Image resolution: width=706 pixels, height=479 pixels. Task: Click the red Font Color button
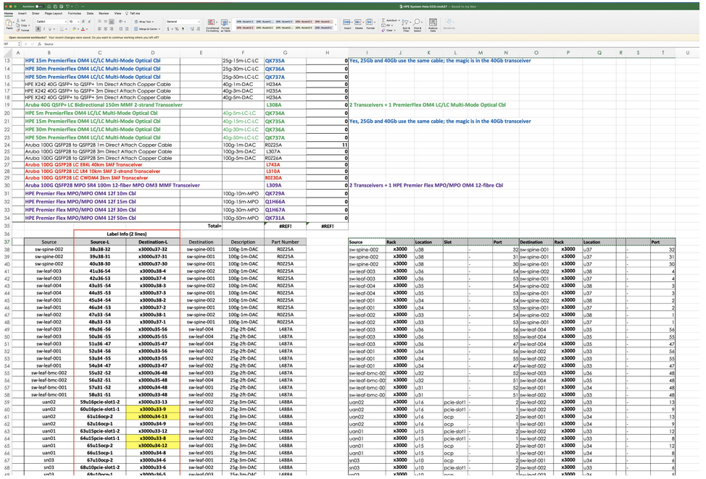[83, 29]
